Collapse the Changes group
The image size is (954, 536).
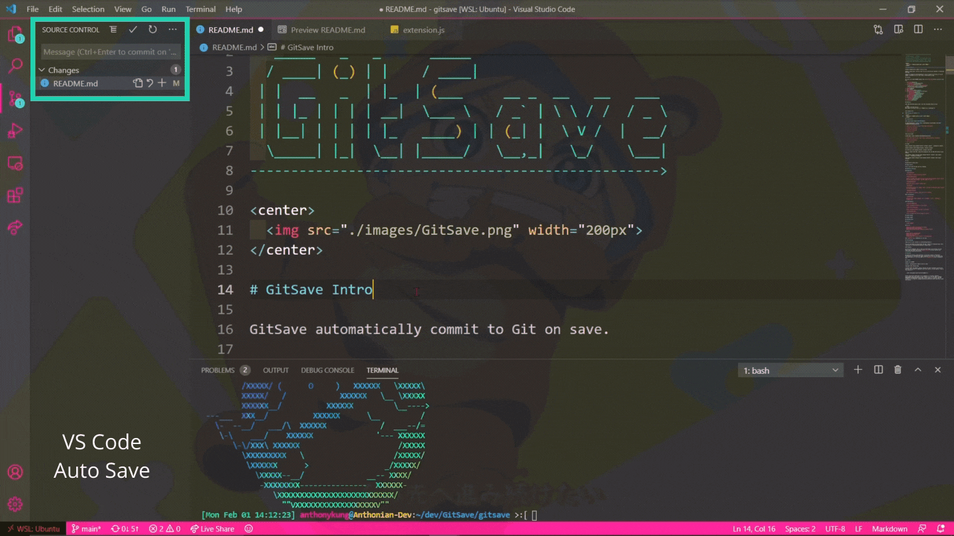(42, 70)
